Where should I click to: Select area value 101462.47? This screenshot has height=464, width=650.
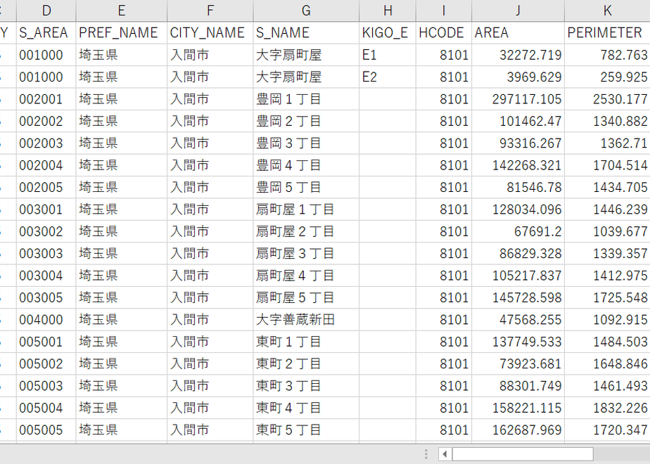tap(518, 121)
